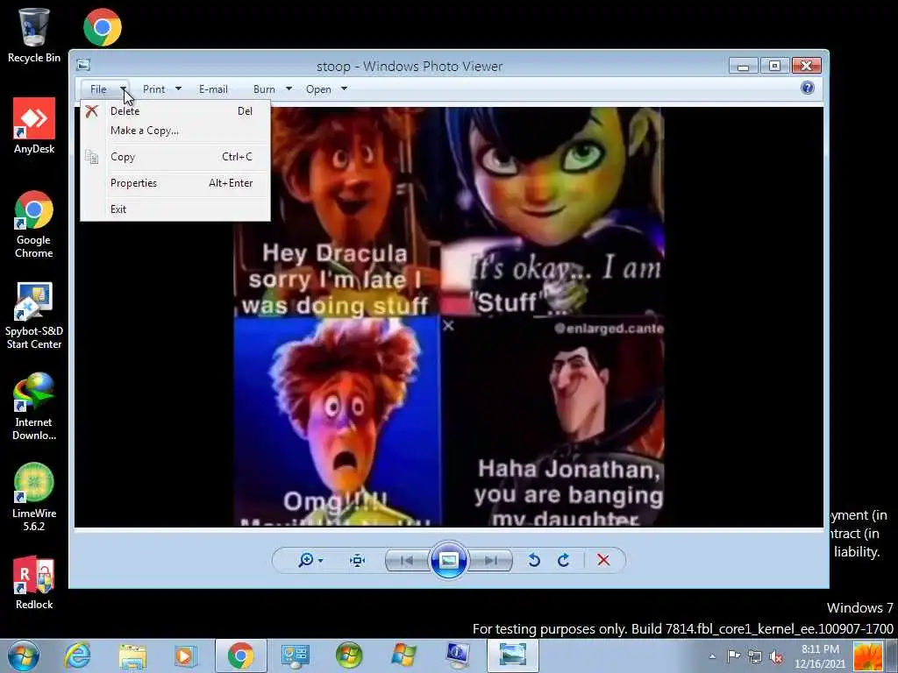Go to previous photo
898x673 pixels.
point(407,560)
